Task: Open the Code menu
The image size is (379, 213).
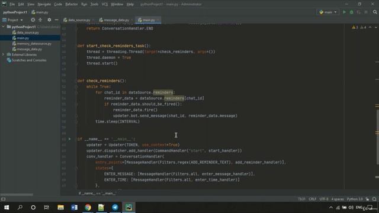Action: 58,4
